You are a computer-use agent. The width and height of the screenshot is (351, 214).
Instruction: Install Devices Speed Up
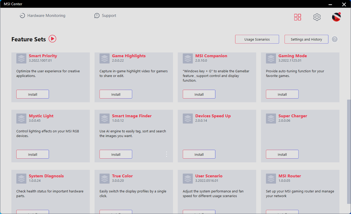tap(199, 154)
